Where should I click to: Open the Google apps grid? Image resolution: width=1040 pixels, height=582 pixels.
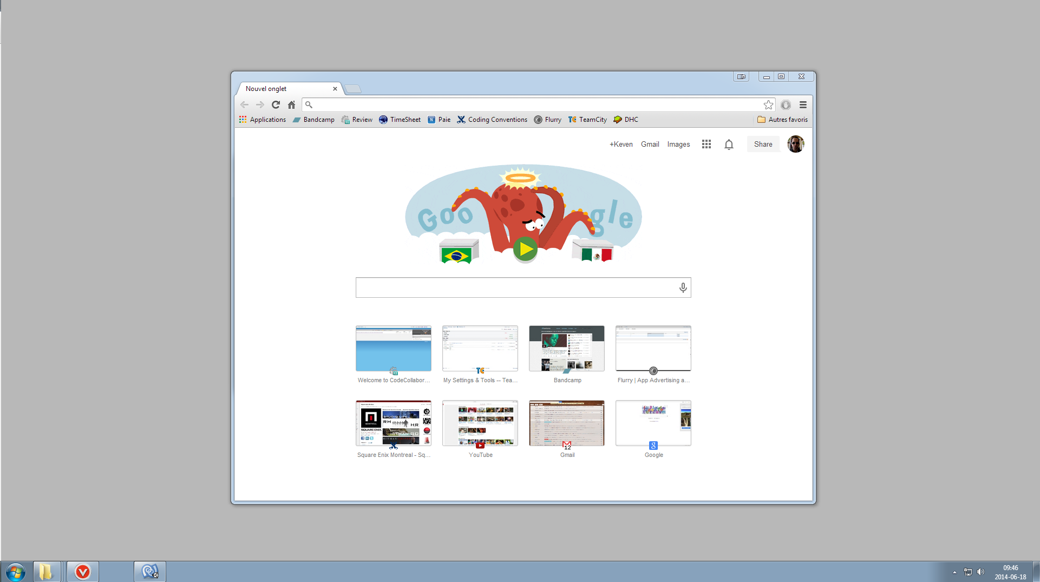[x=707, y=144]
